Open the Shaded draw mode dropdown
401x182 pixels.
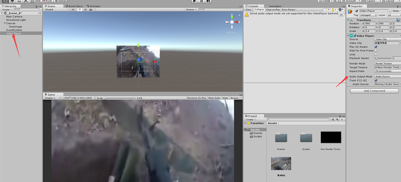[x=57, y=9]
